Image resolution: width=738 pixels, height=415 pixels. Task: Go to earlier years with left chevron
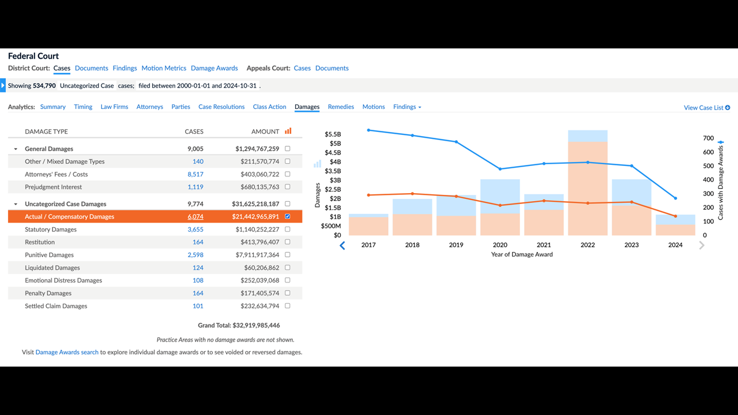[342, 246]
